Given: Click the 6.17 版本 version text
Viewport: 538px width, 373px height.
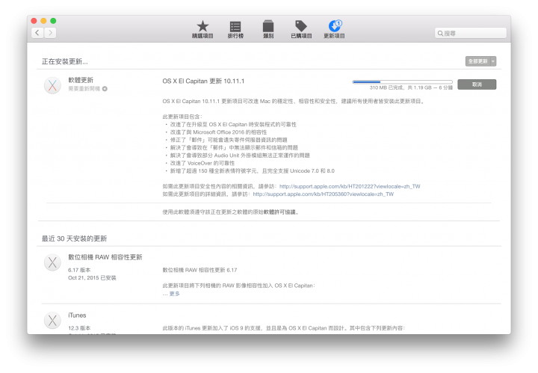Looking at the screenshot, I should (x=79, y=270).
